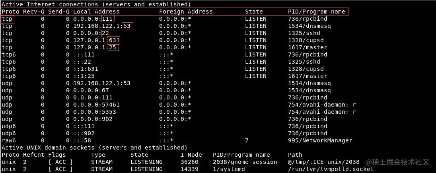Click the 'Path' column header
This screenshot has width=436, height=173.
295,155
